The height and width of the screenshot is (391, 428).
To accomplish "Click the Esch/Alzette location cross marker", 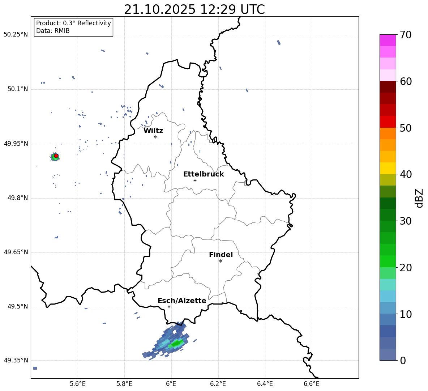I will (x=169, y=307).
